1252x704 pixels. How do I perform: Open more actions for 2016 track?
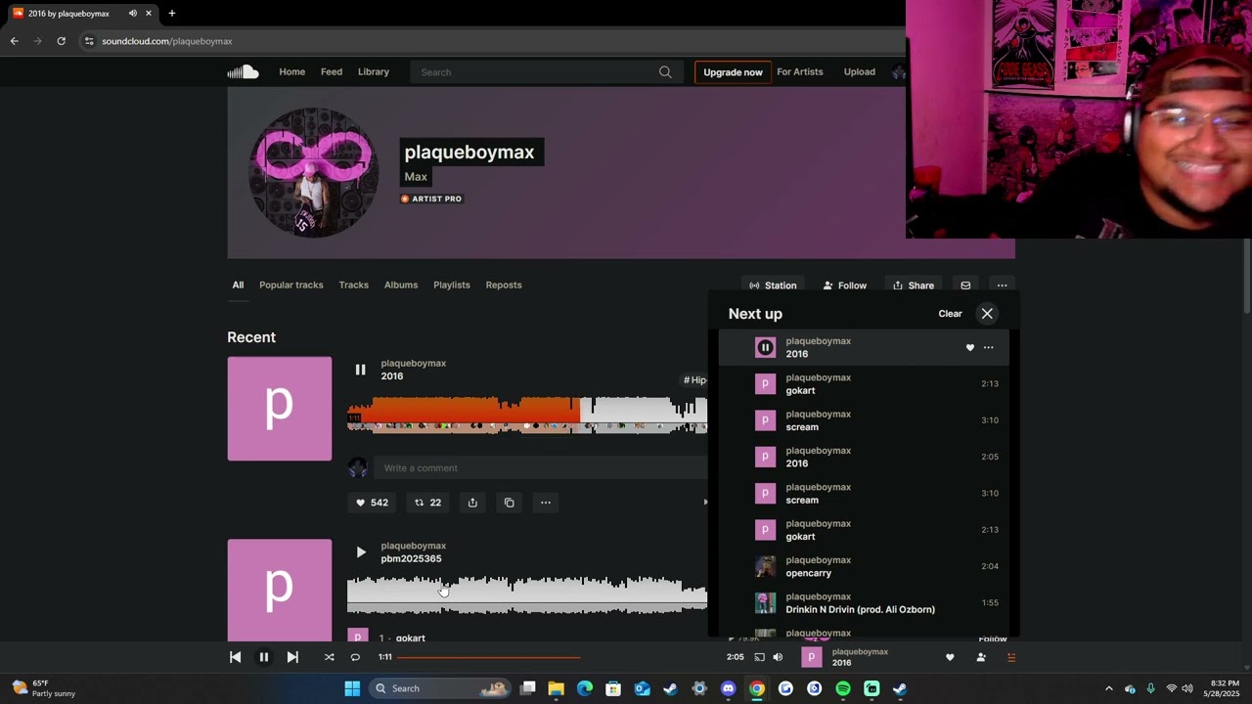point(546,503)
